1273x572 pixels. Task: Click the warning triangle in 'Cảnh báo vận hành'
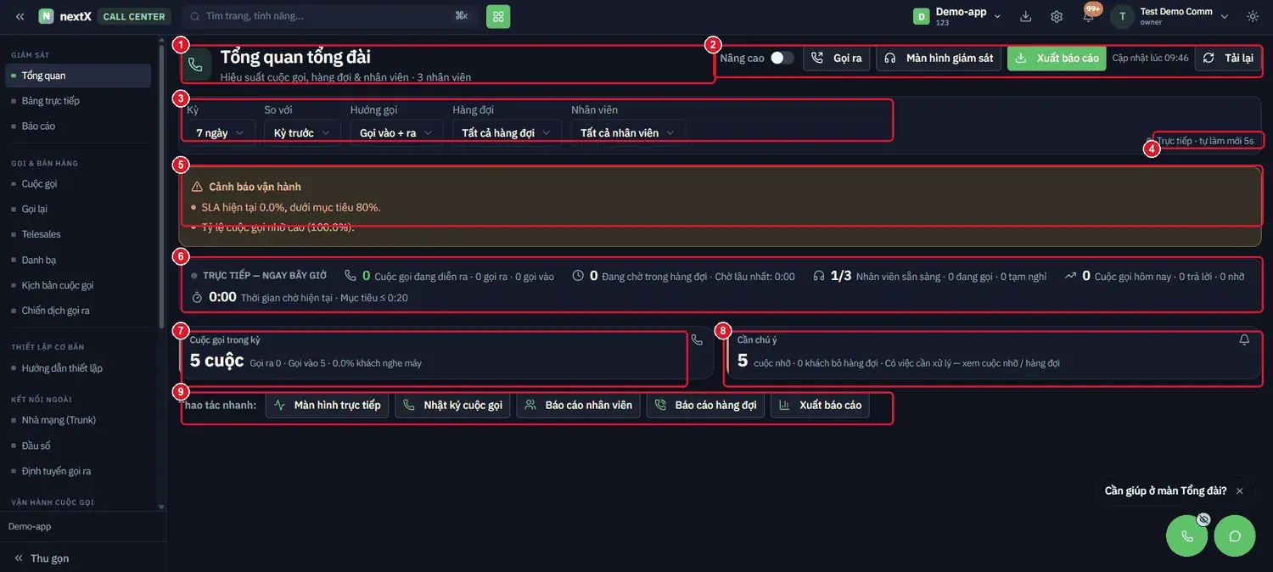[197, 187]
